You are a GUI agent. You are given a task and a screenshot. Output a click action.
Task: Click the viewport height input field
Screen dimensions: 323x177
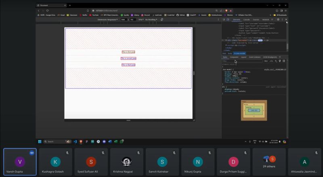[x=132, y=19]
